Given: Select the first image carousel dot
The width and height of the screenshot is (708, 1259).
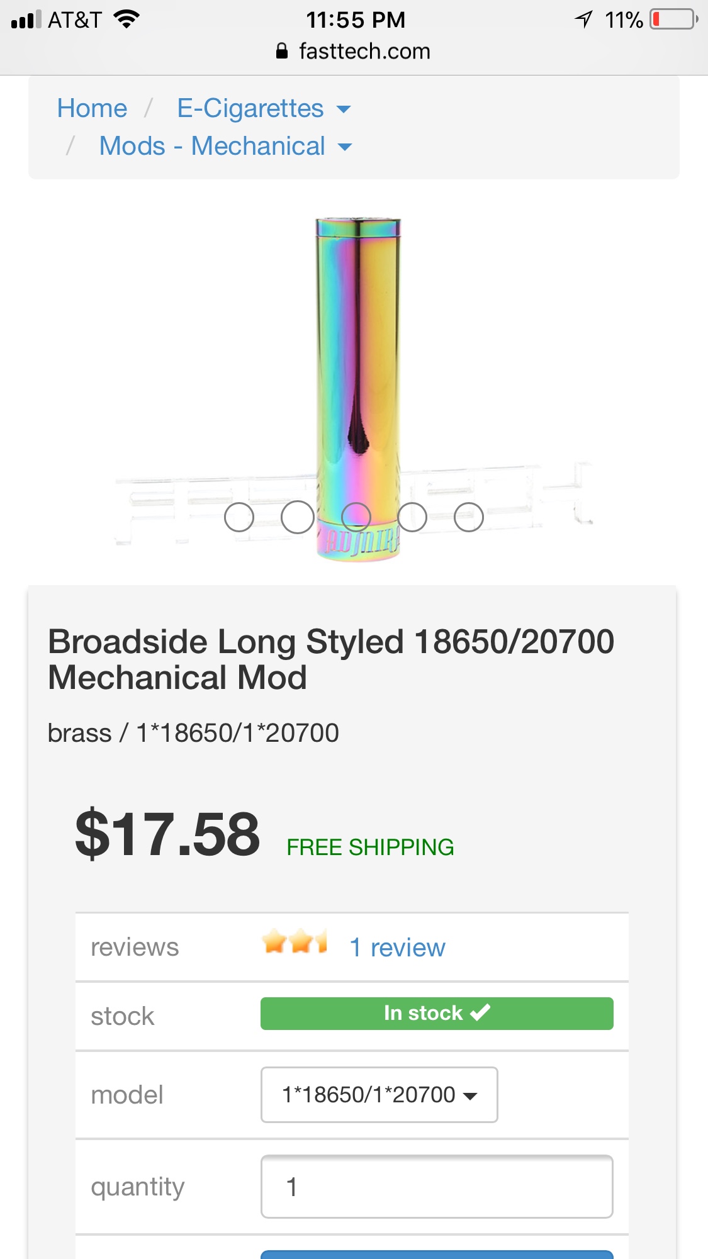Looking at the screenshot, I should click(239, 517).
